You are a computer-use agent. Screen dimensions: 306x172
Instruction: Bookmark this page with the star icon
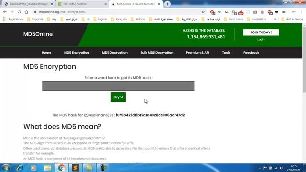[x=203, y=12]
